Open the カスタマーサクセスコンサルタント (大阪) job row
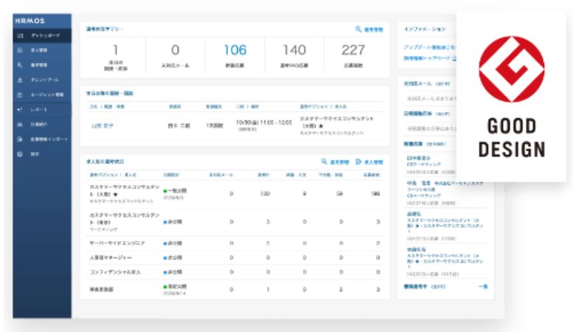 (x=235, y=194)
